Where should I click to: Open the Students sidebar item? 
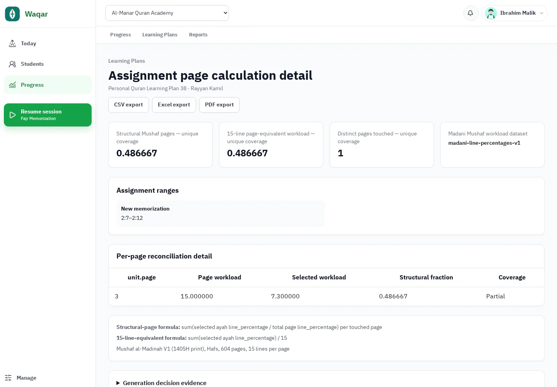click(48, 64)
